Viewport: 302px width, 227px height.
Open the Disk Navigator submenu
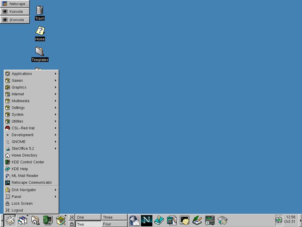(x=31, y=190)
